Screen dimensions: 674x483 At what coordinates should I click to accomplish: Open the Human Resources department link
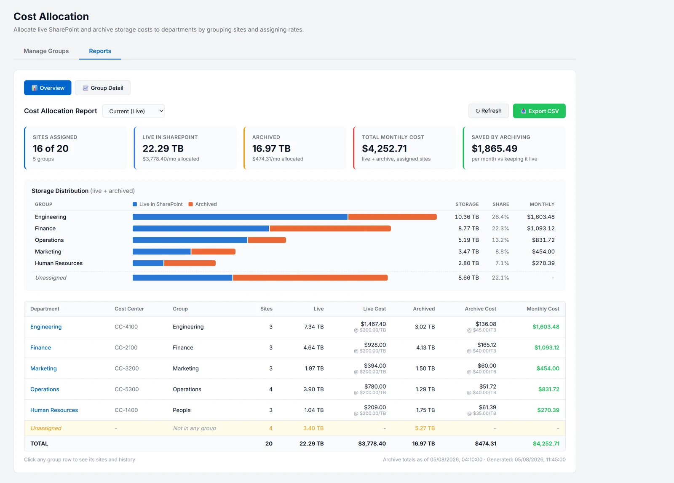tap(54, 410)
